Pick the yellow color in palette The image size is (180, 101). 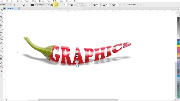(x=178, y=46)
